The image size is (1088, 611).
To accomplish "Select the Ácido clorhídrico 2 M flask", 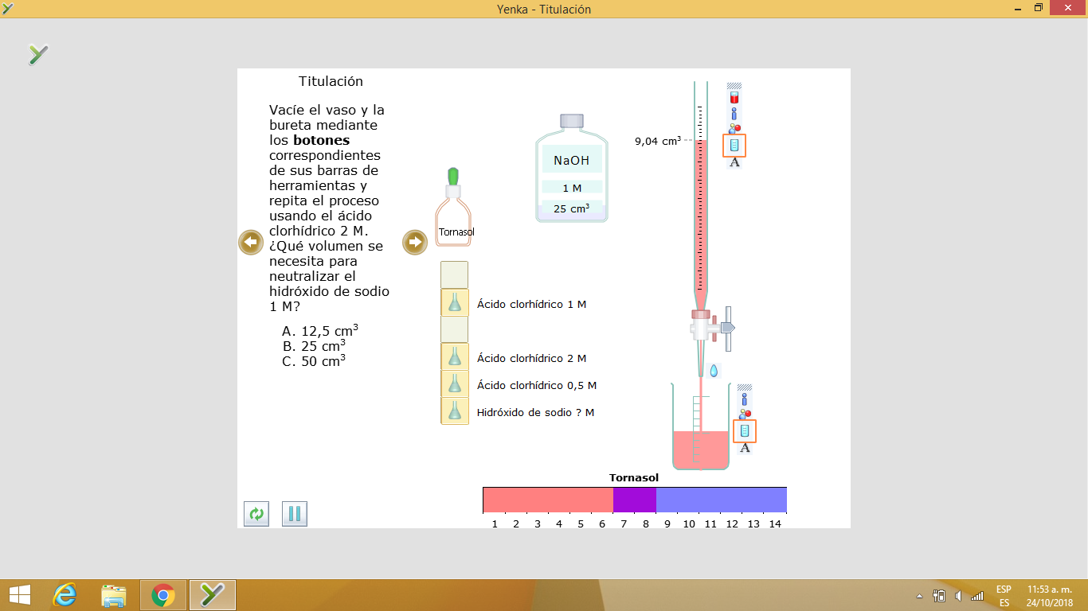I will (x=454, y=357).
